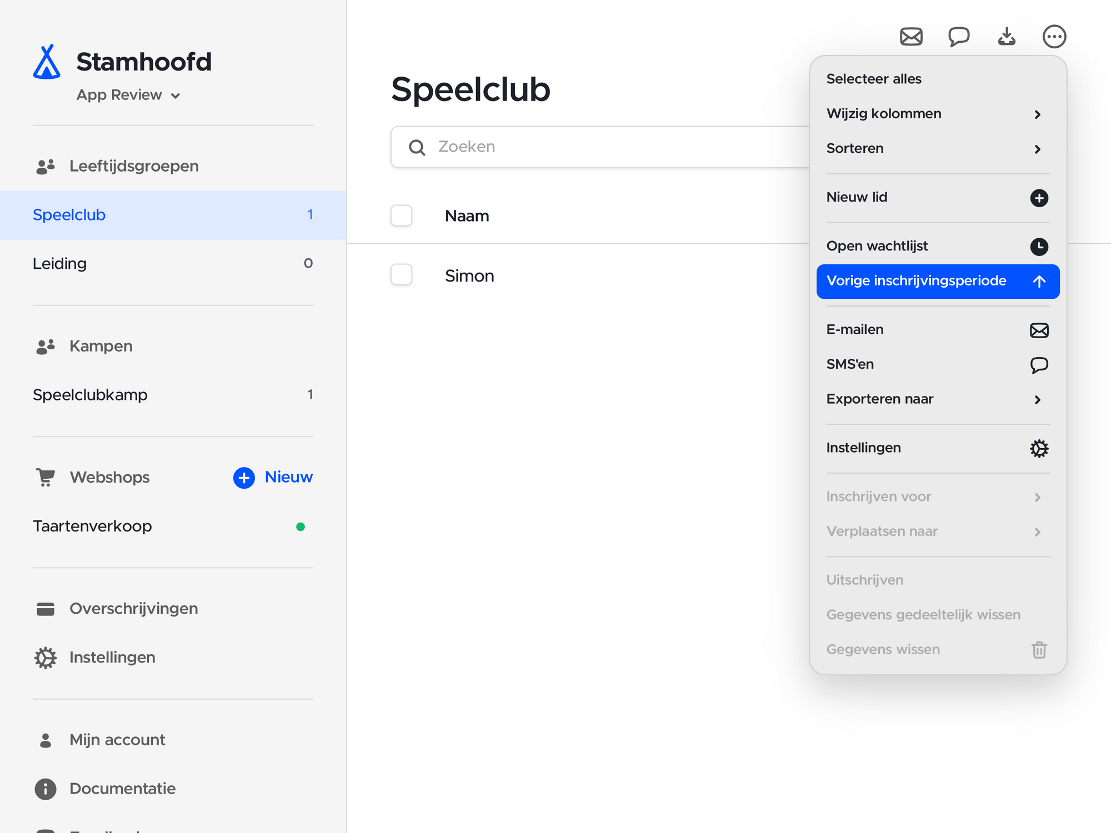The image size is (1111, 833).
Task: Click the up arrow icon on Vorige inschrijvingsperiode
Action: (1039, 282)
